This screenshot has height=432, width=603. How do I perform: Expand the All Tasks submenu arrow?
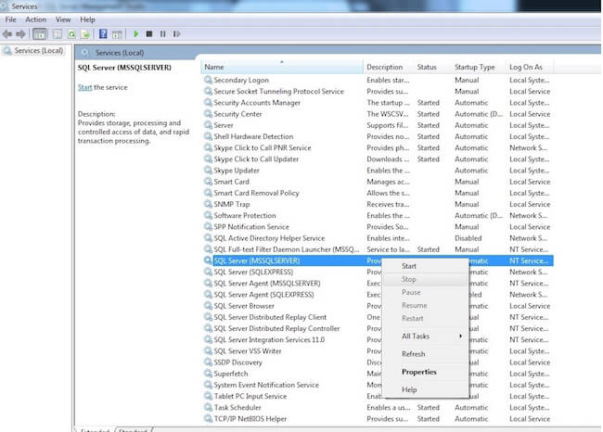tap(460, 336)
